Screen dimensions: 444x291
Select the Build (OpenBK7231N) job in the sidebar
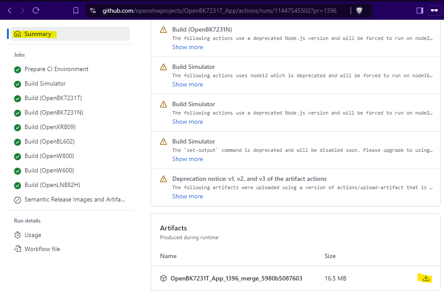point(49,113)
